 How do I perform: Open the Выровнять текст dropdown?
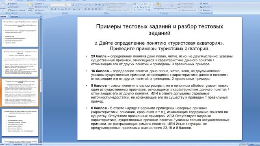pos(115,7)
